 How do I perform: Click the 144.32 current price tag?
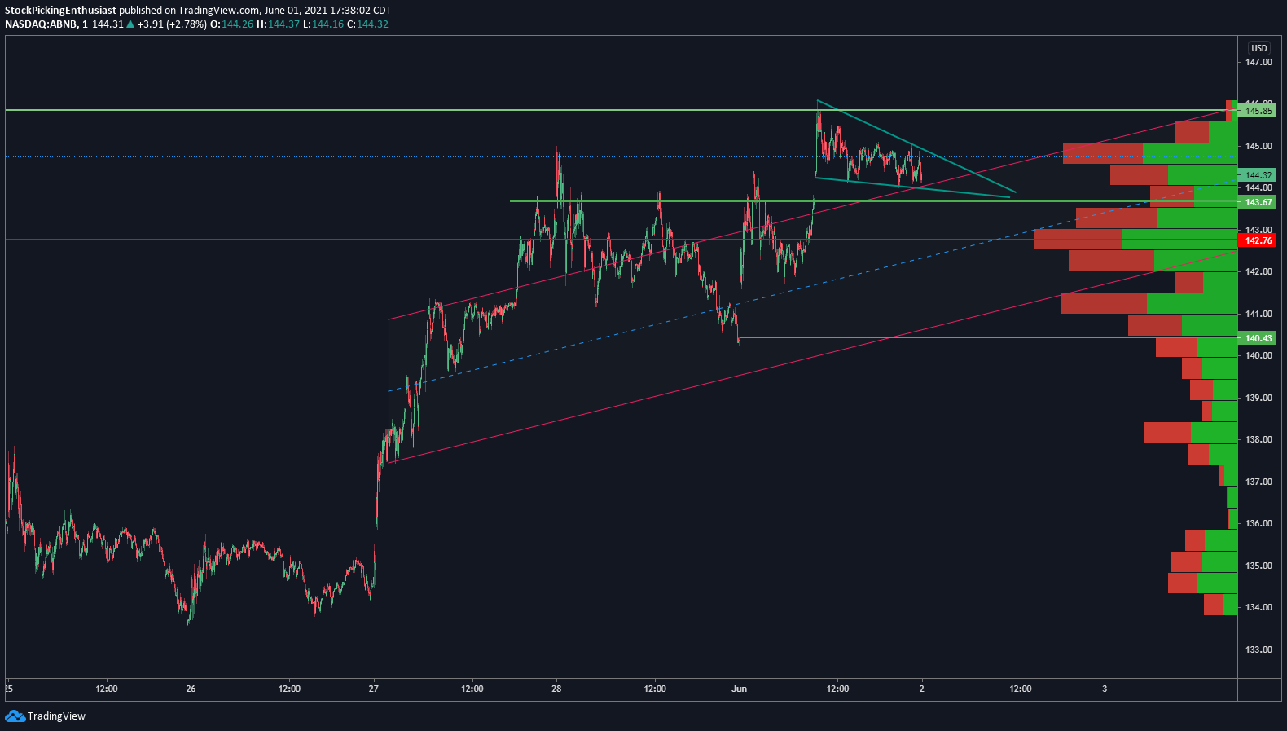[x=1258, y=175]
